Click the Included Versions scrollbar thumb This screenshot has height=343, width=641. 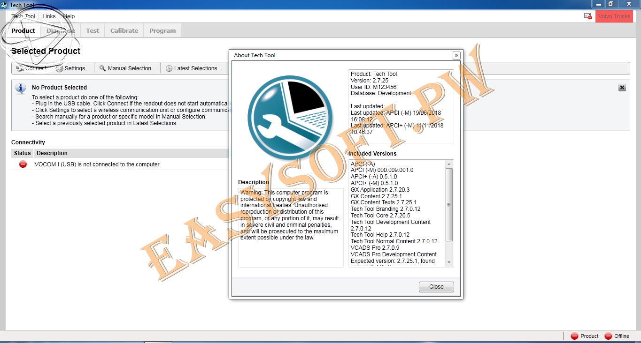(449, 205)
